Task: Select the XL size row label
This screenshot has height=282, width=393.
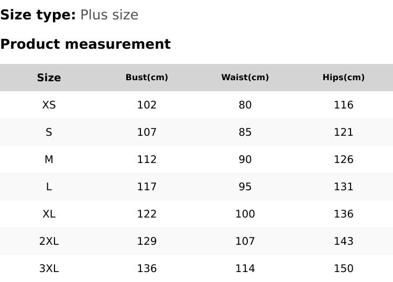Action: [49, 214]
